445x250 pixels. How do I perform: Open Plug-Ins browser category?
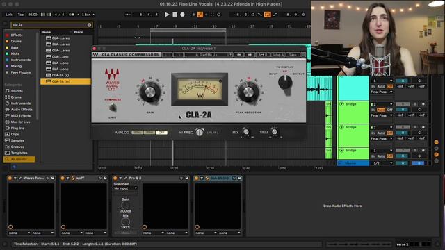tap(17, 128)
